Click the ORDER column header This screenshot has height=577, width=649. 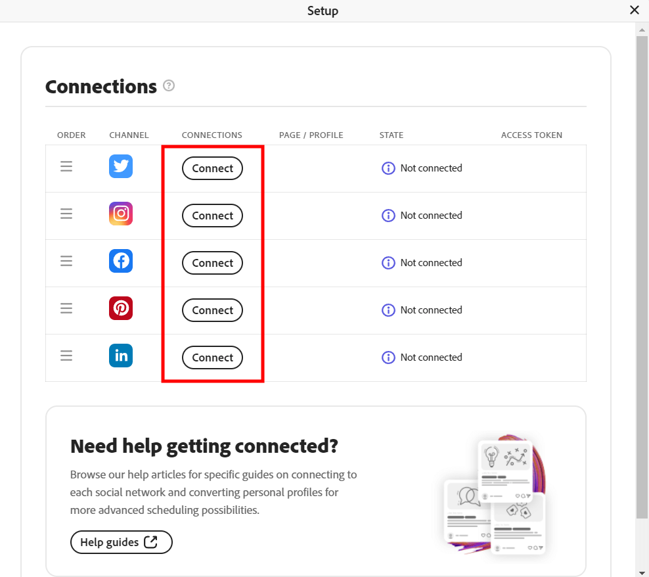click(71, 135)
